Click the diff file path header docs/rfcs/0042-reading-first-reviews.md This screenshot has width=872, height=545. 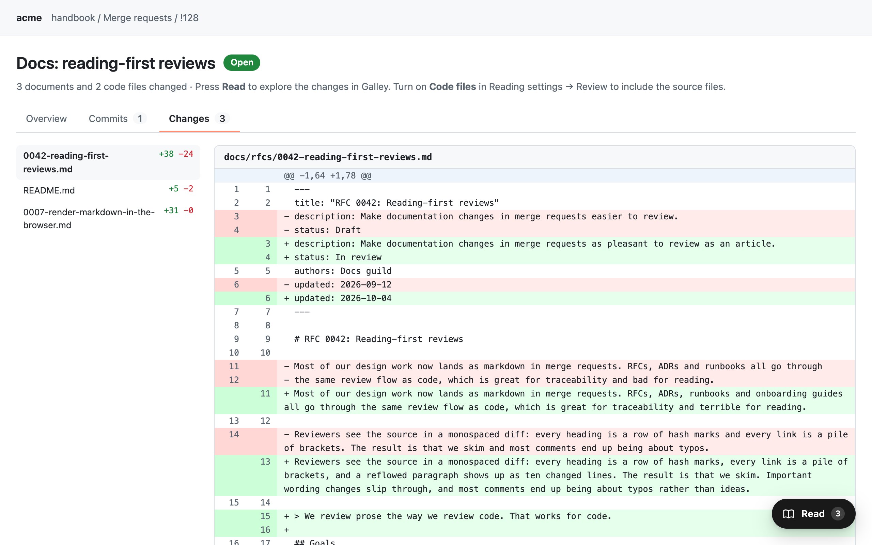pos(328,157)
